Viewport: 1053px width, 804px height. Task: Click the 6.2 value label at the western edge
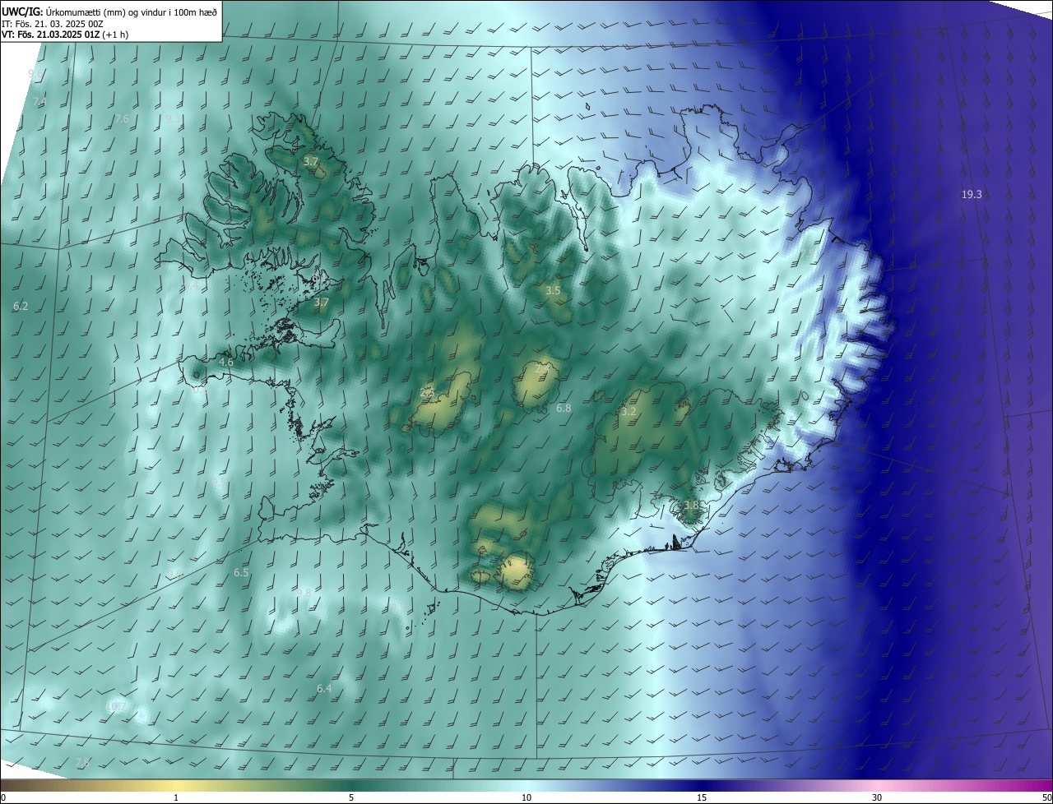pyautogui.click(x=21, y=306)
